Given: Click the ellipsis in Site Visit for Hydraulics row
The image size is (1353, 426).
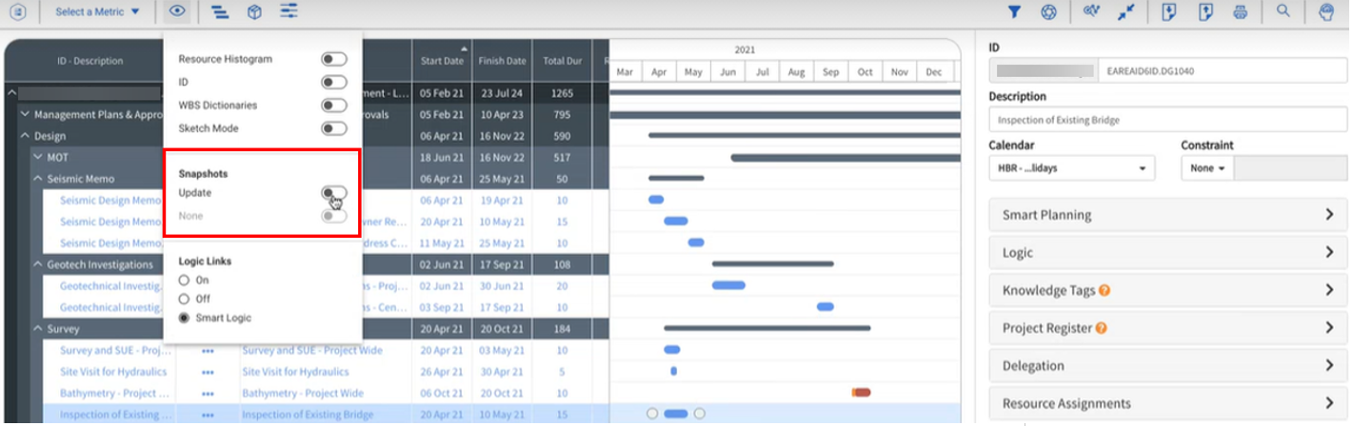Looking at the screenshot, I should [208, 373].
